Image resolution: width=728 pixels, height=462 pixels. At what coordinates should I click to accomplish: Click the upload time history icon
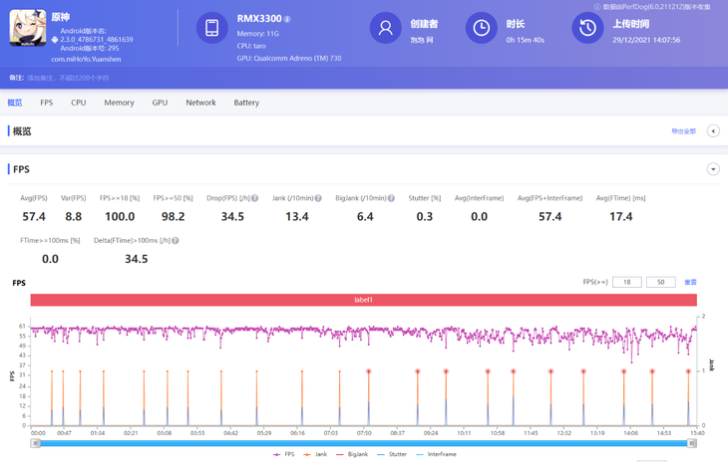point(587,29)
